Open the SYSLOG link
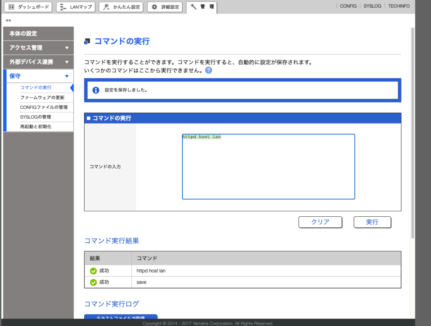Image resolution: width=431 pixels, height=326 pixels. tap(372, 6)
